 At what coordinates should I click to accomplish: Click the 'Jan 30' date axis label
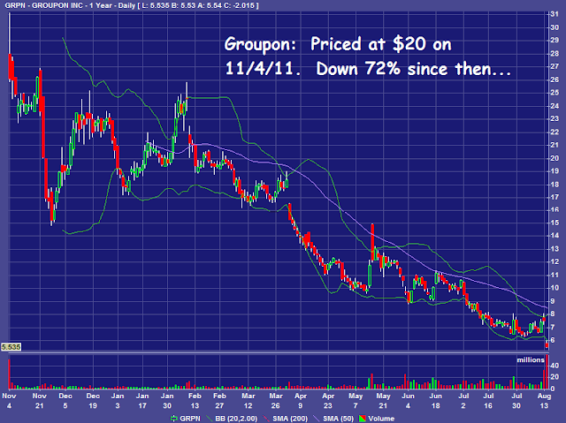pos(167,401)
